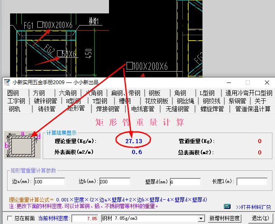Open the 工字钢 tab
Image resolution: width=275 pixels, height=224 pixels.
click(16, 101)
